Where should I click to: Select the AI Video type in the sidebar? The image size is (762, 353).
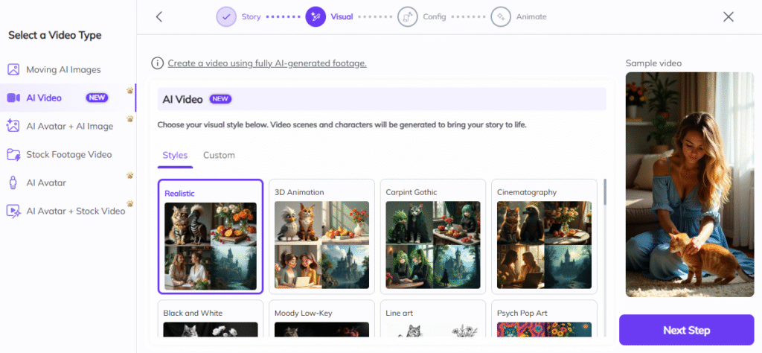pos(68,98)
